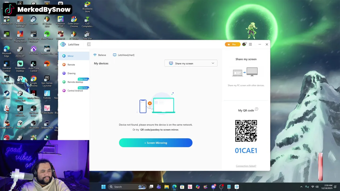Click the taskbar Search box
The height and width of the screenshot is (191, 340).
click(127, 187)
